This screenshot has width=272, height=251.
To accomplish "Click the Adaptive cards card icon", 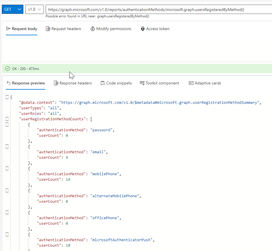I will (x=191, y=83).
